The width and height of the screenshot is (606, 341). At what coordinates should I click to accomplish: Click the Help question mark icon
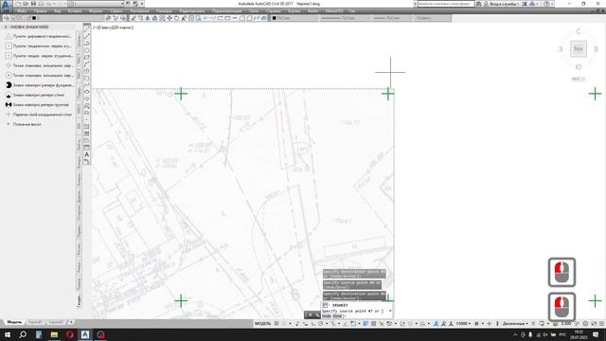point(546,4)
